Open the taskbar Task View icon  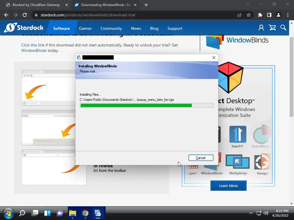pos(35,213)
